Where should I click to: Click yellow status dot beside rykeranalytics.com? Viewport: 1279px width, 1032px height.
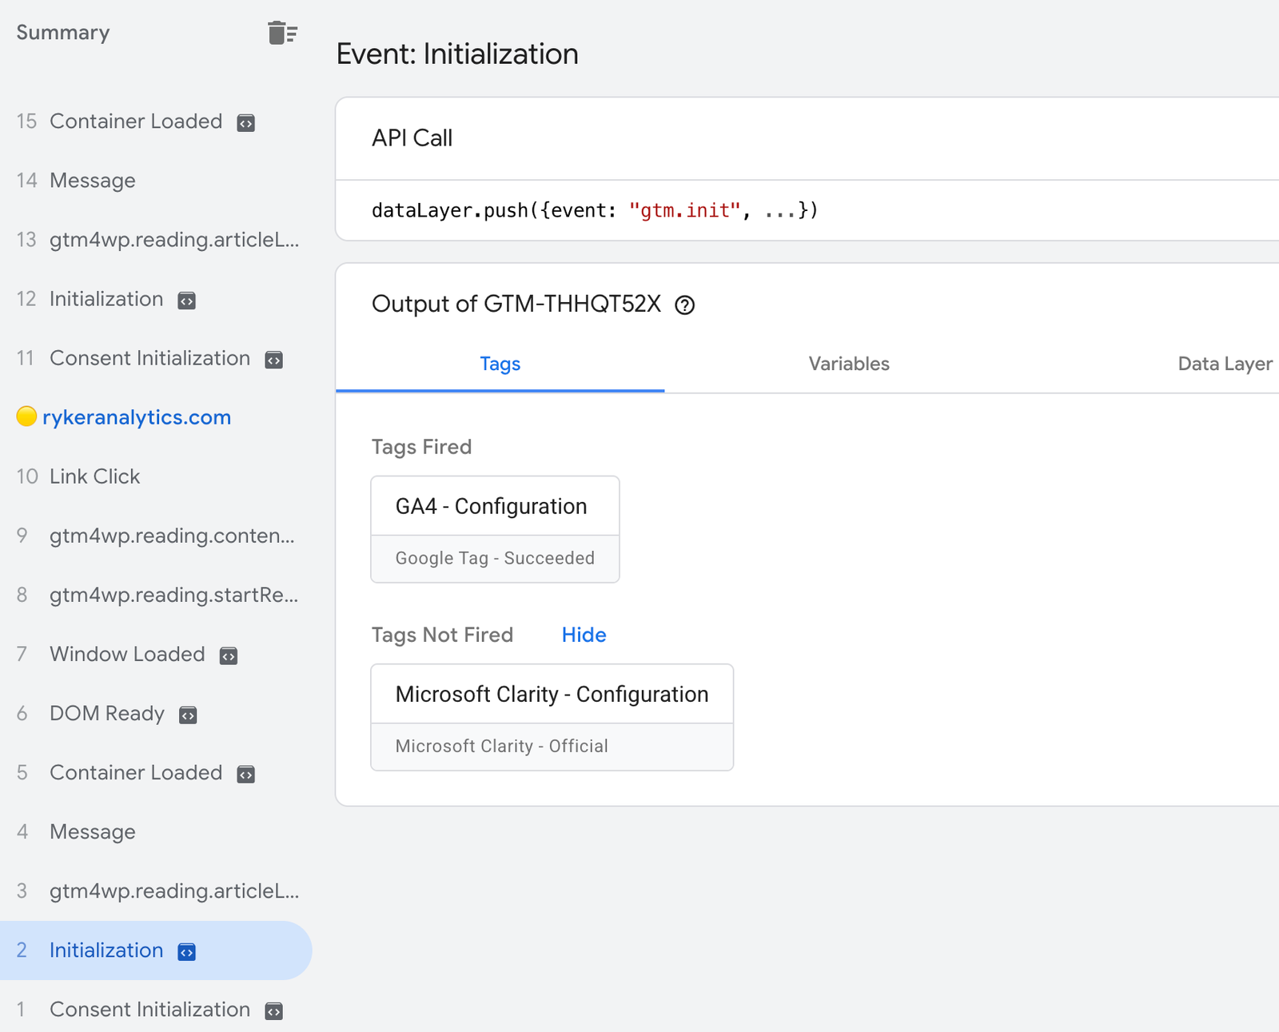pyautogui.click(x=26, y=416)
